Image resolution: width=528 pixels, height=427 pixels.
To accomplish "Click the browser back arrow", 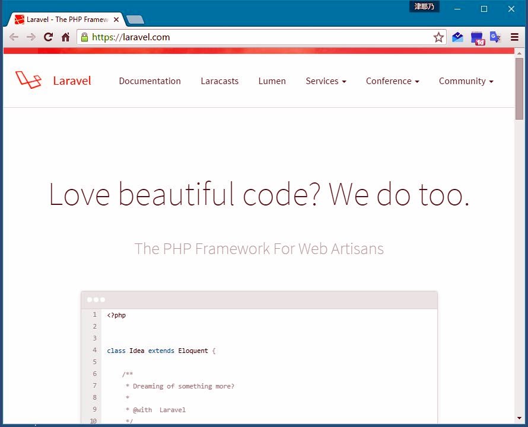I will tap(14, 37).
